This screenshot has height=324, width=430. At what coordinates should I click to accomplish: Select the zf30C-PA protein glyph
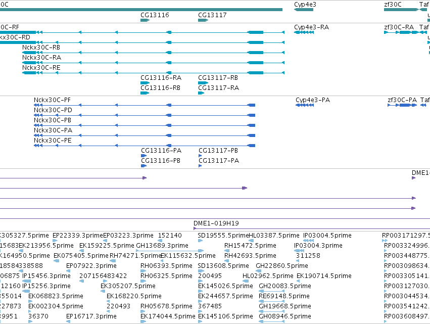pos(402,105)
